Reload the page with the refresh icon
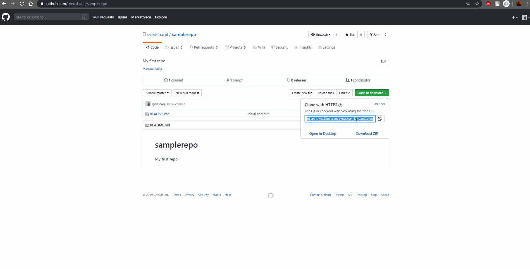 (22, 4)
